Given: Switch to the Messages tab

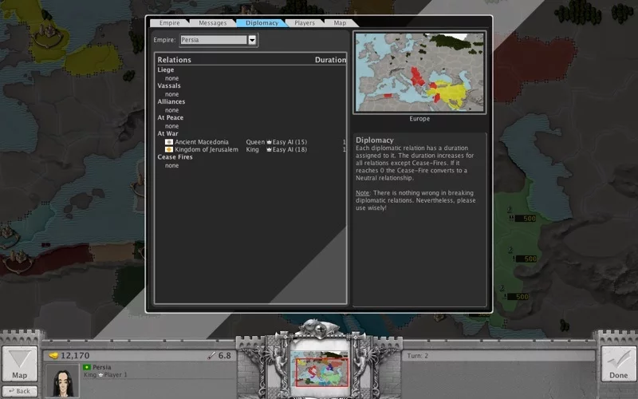Looking at the screenshot, I should click(x=212, y=23).
